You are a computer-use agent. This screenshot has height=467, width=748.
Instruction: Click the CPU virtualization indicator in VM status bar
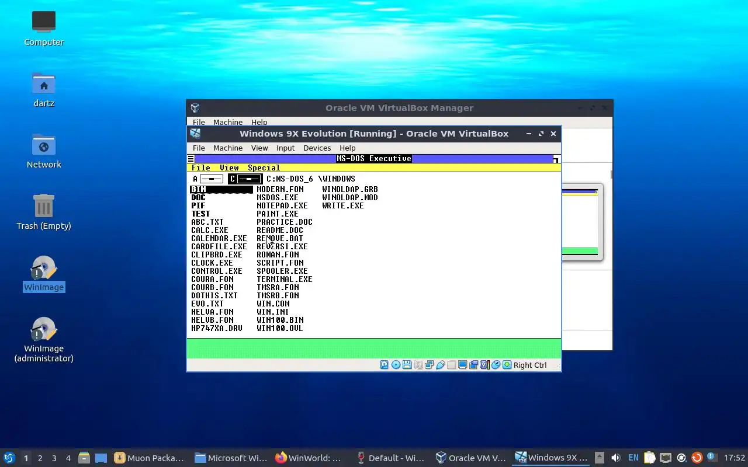click(x=484, y=365)
